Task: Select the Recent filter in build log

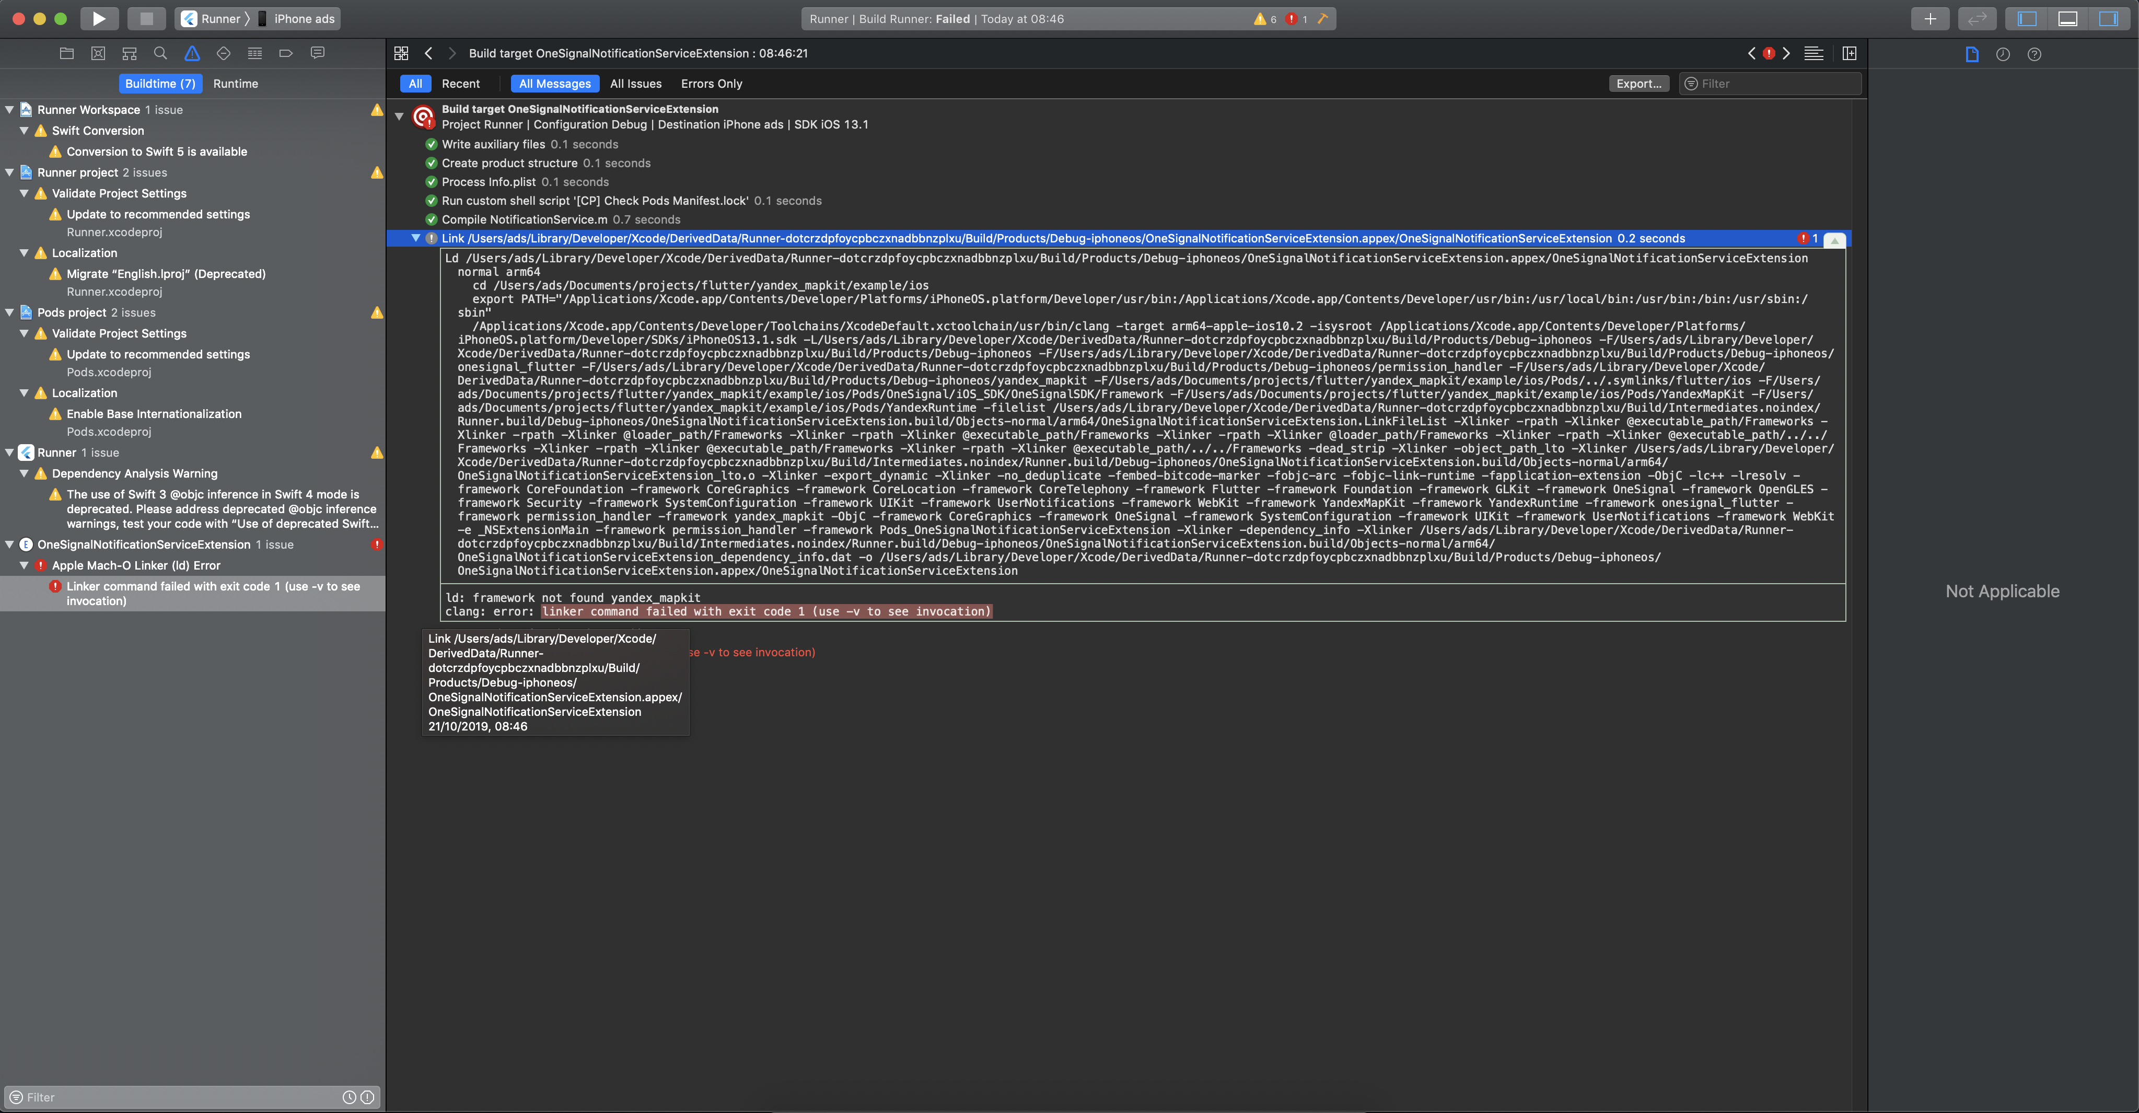Action: [461, 83]
